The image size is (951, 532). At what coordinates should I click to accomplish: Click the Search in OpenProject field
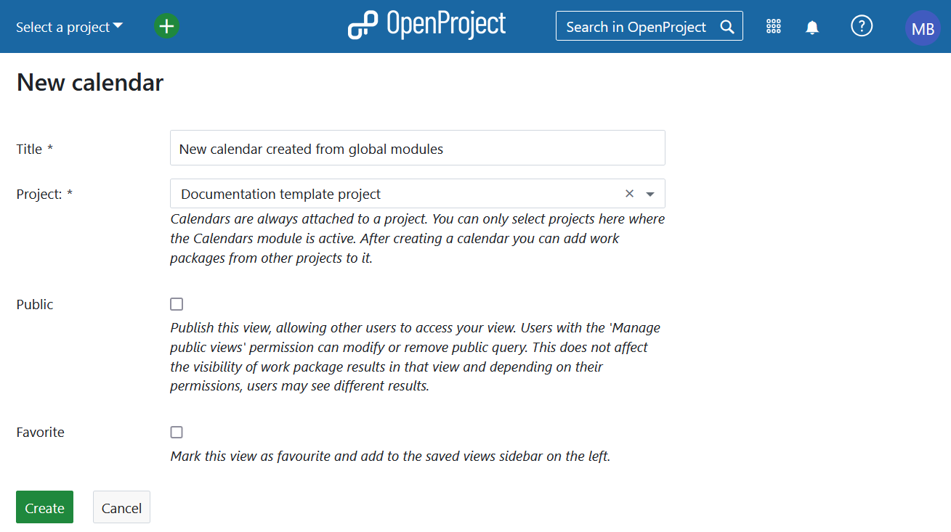pos(636,27)
